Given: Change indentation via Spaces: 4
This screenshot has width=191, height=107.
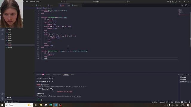Looking at the screenshot, I should click(162, 102).
